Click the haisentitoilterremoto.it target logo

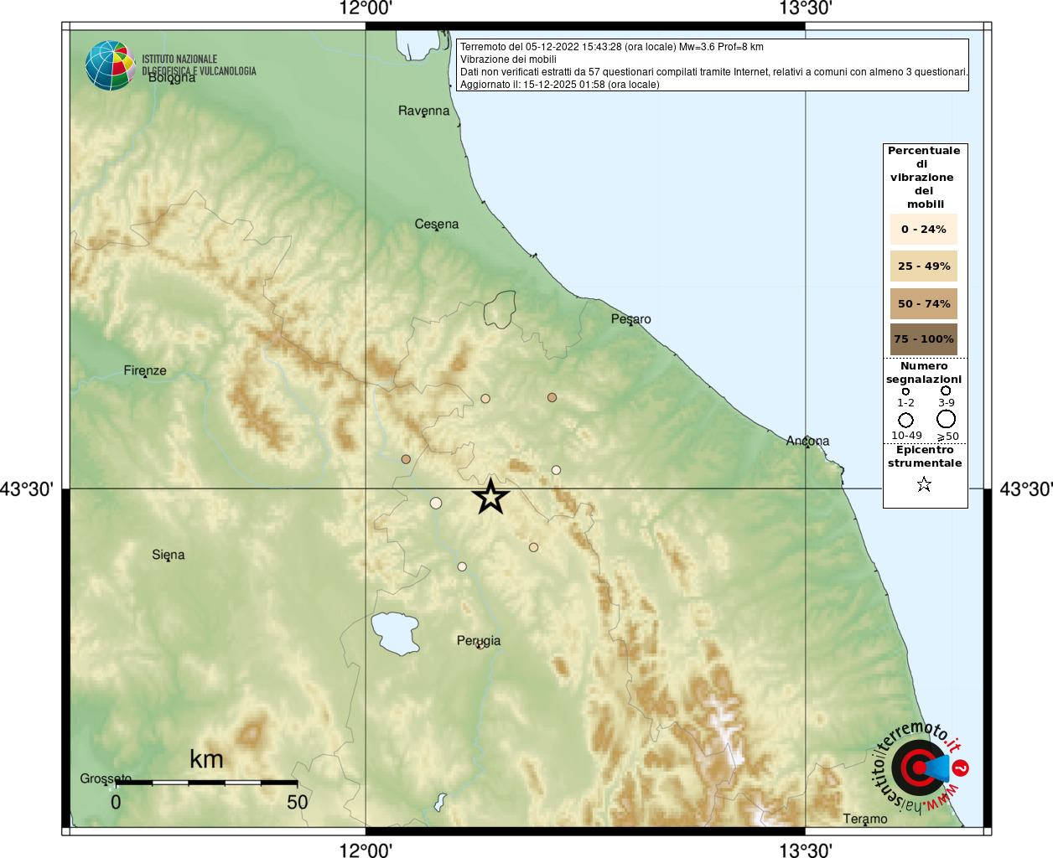[919, 768]
